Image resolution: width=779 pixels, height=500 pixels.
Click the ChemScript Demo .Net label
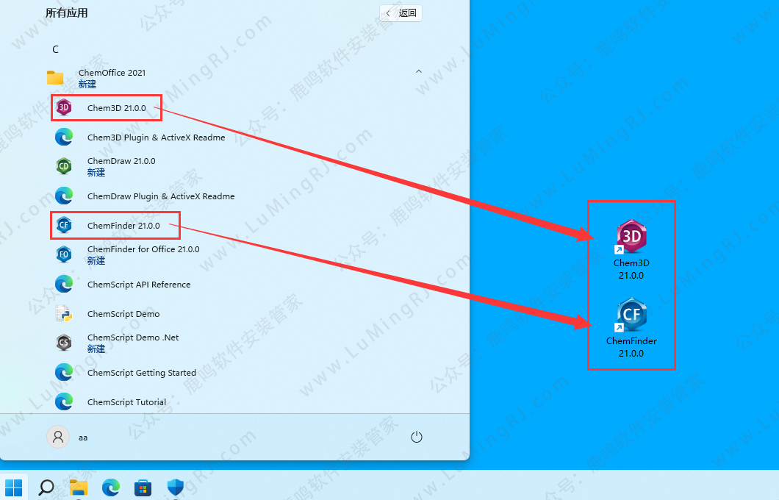click(x=133, y=337)
